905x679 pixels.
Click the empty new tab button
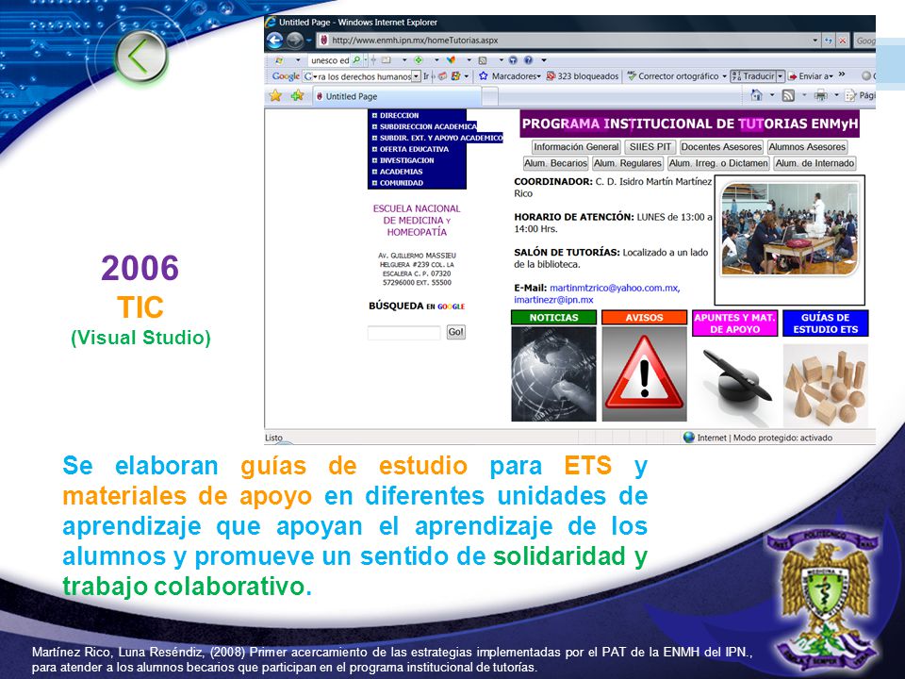click(489, 96)
